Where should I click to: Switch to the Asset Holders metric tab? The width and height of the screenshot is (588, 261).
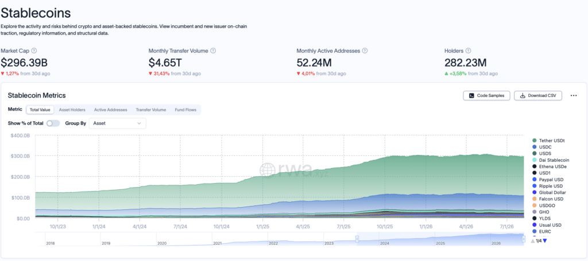(72, 110)
